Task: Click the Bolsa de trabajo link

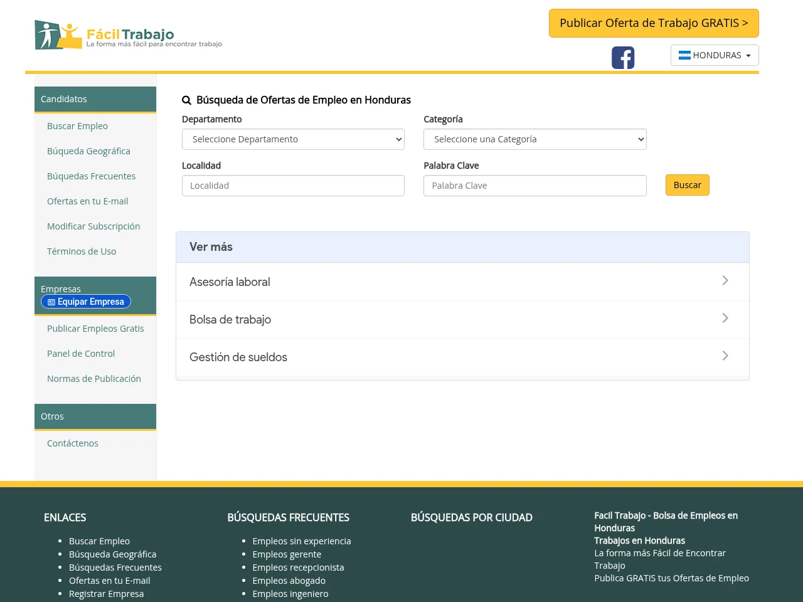Action: [230, 320]
